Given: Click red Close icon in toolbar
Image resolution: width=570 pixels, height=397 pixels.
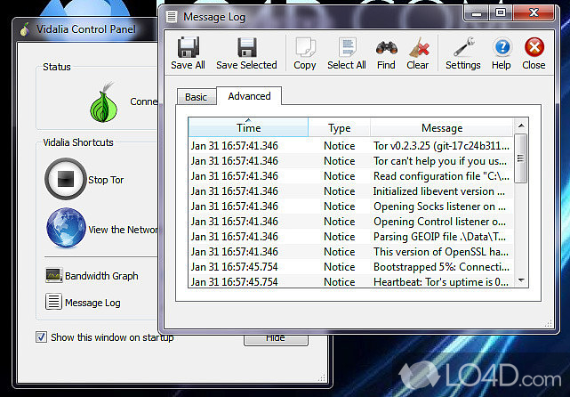Looking at the screenshot, I should tap(534, 47).
